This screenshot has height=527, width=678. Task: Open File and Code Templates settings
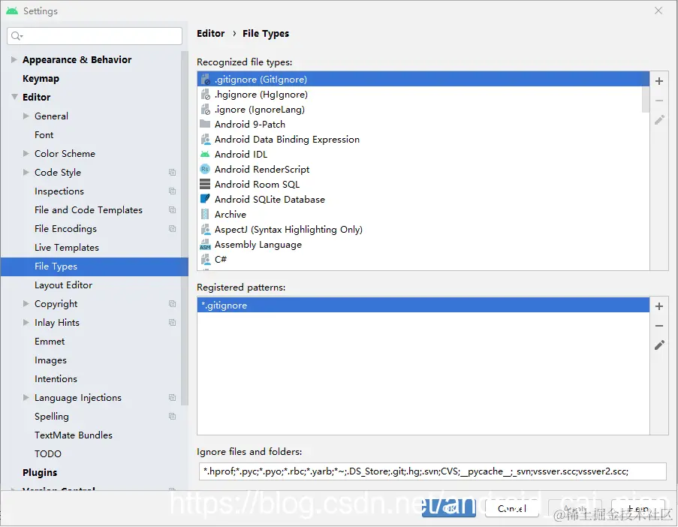pos(88,209)
